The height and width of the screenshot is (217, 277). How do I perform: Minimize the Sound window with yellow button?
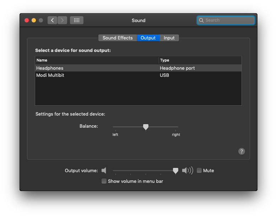[34, 20]
